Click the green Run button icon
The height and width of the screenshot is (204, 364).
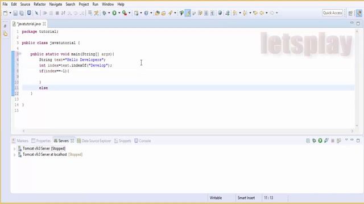coord(114,13)
